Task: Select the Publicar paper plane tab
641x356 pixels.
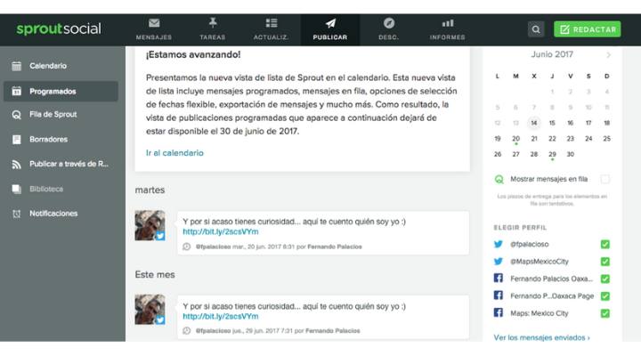Action: click(330, 30)
